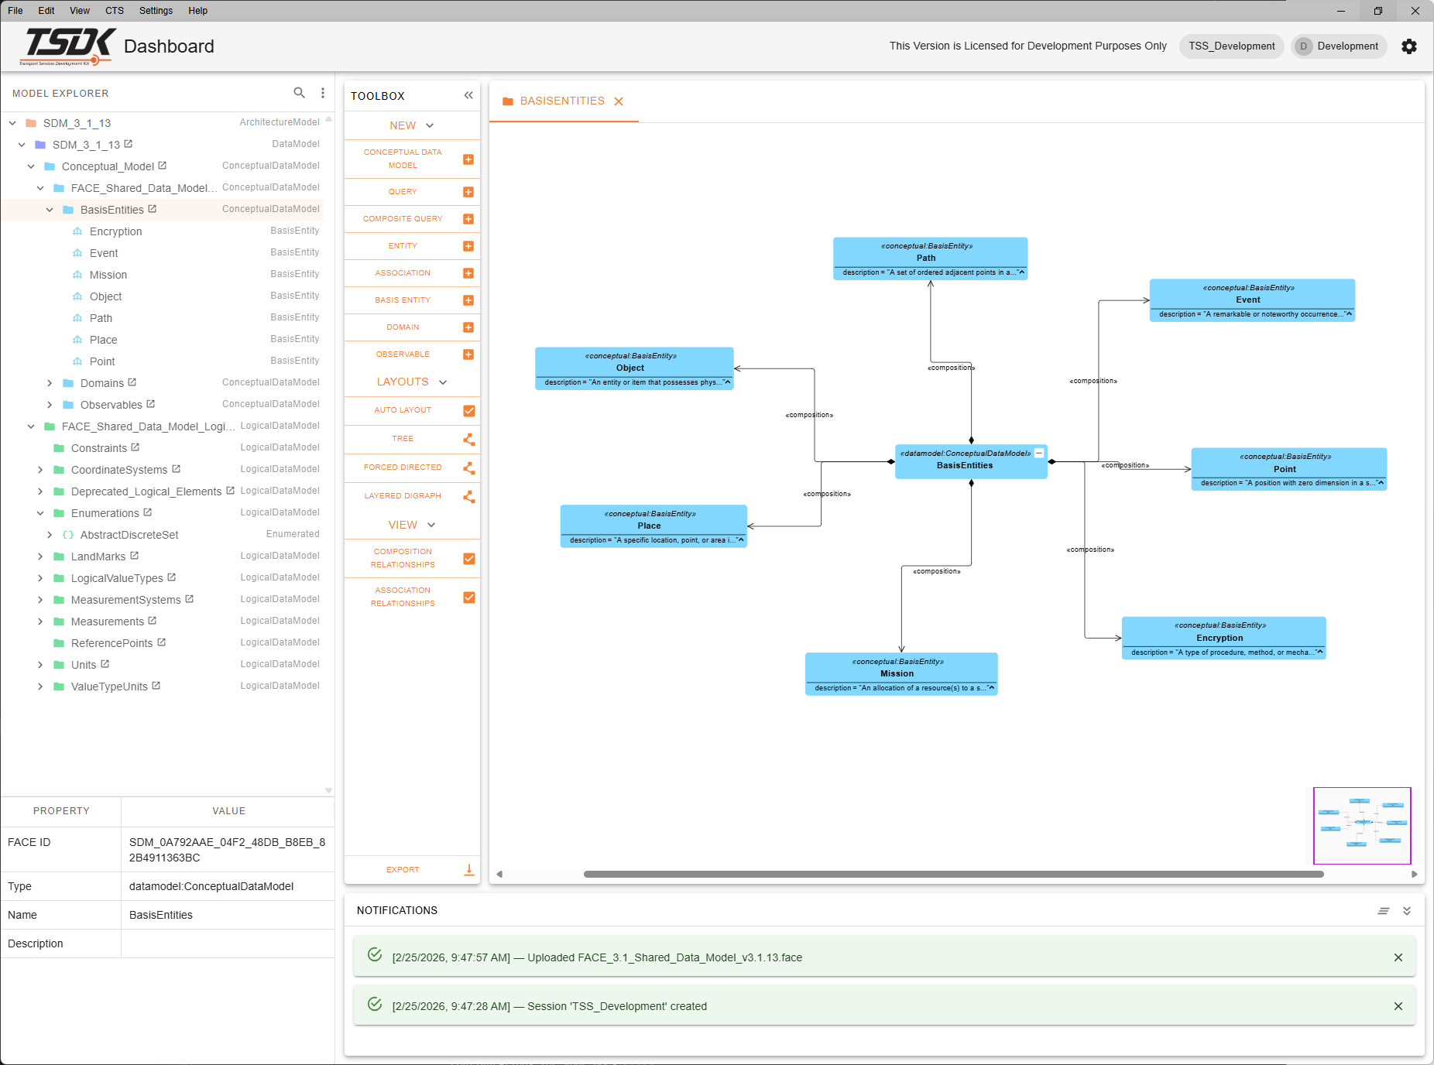
Task: Select the BASISENTITIES diagram tab
Action: [x=562, y=101]
